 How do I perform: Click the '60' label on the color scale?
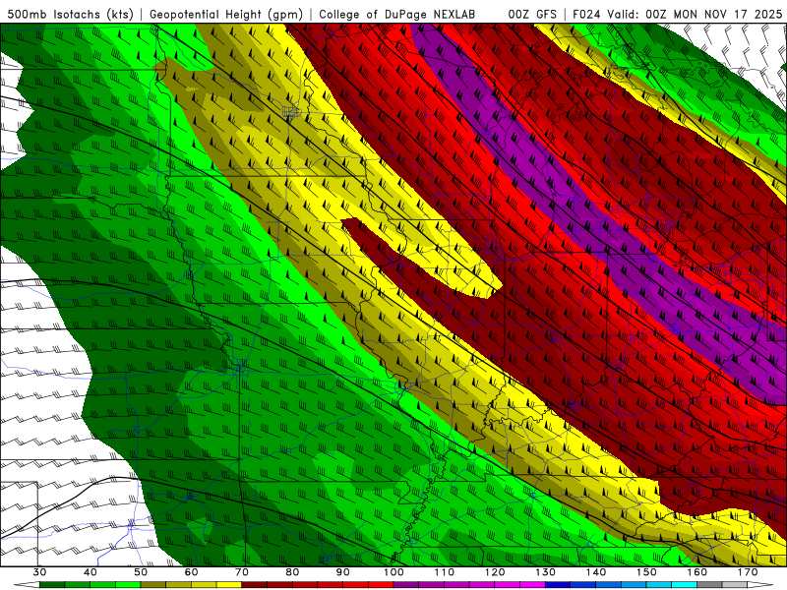[x=191, y=572]
